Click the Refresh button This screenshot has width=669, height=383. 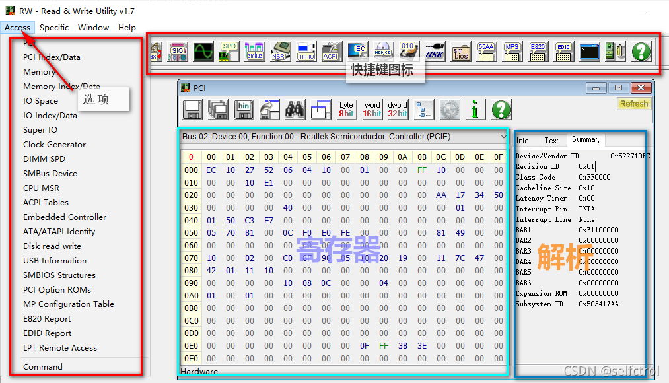tap(633, 104)
